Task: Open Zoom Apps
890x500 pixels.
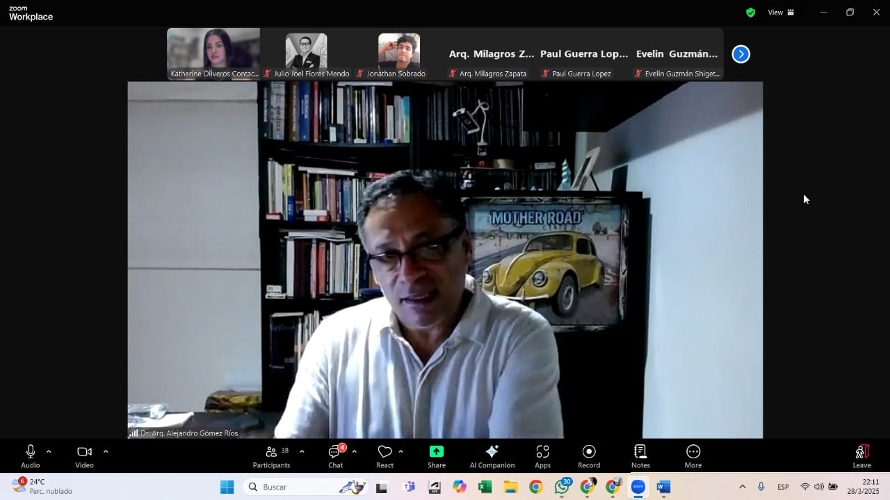Action: pos(542,456)
